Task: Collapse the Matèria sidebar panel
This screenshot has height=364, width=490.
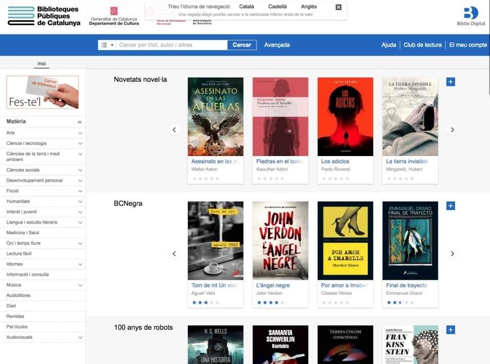Action: tap(79, 122)
